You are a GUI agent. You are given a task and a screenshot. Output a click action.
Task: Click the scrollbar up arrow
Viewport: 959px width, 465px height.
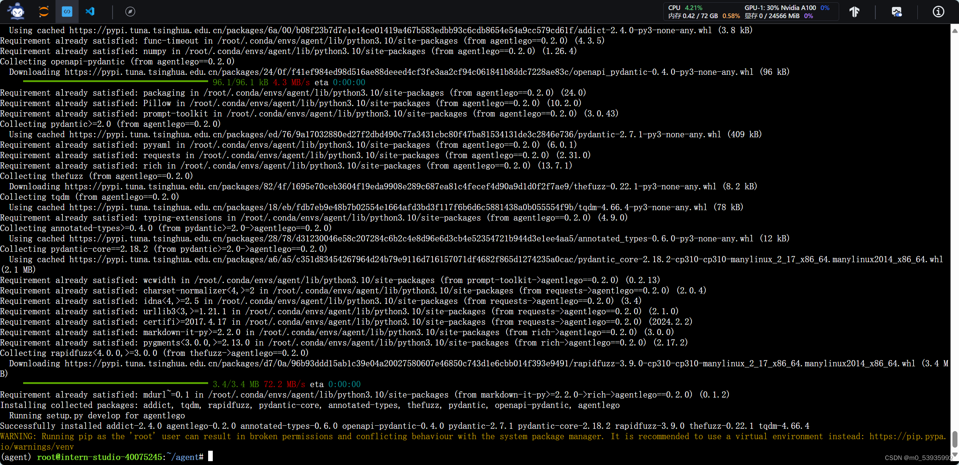point(955,30)
